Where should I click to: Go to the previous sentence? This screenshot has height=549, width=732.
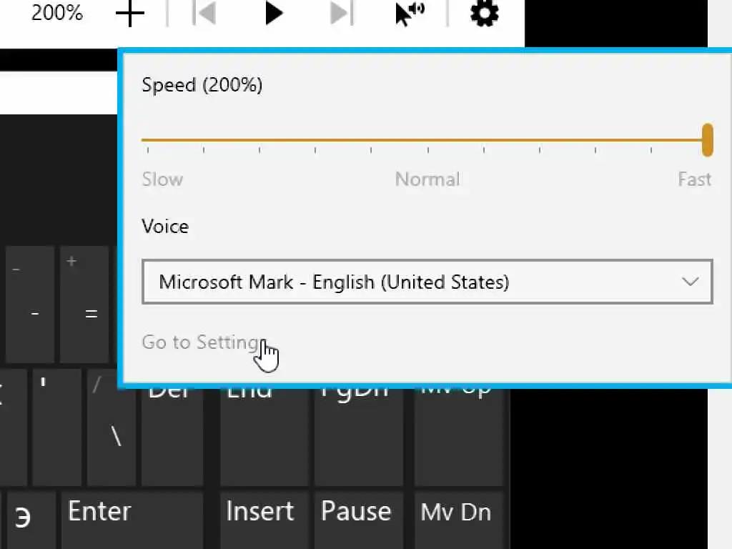204,13
